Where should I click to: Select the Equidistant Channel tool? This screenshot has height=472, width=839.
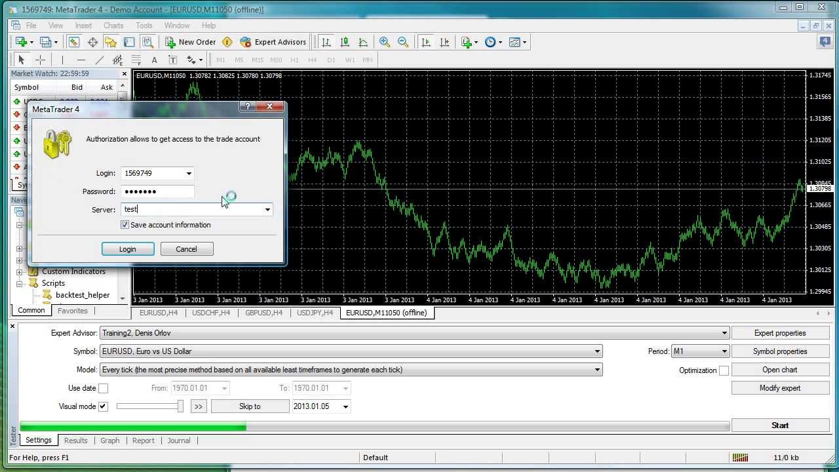coord(117,60)
